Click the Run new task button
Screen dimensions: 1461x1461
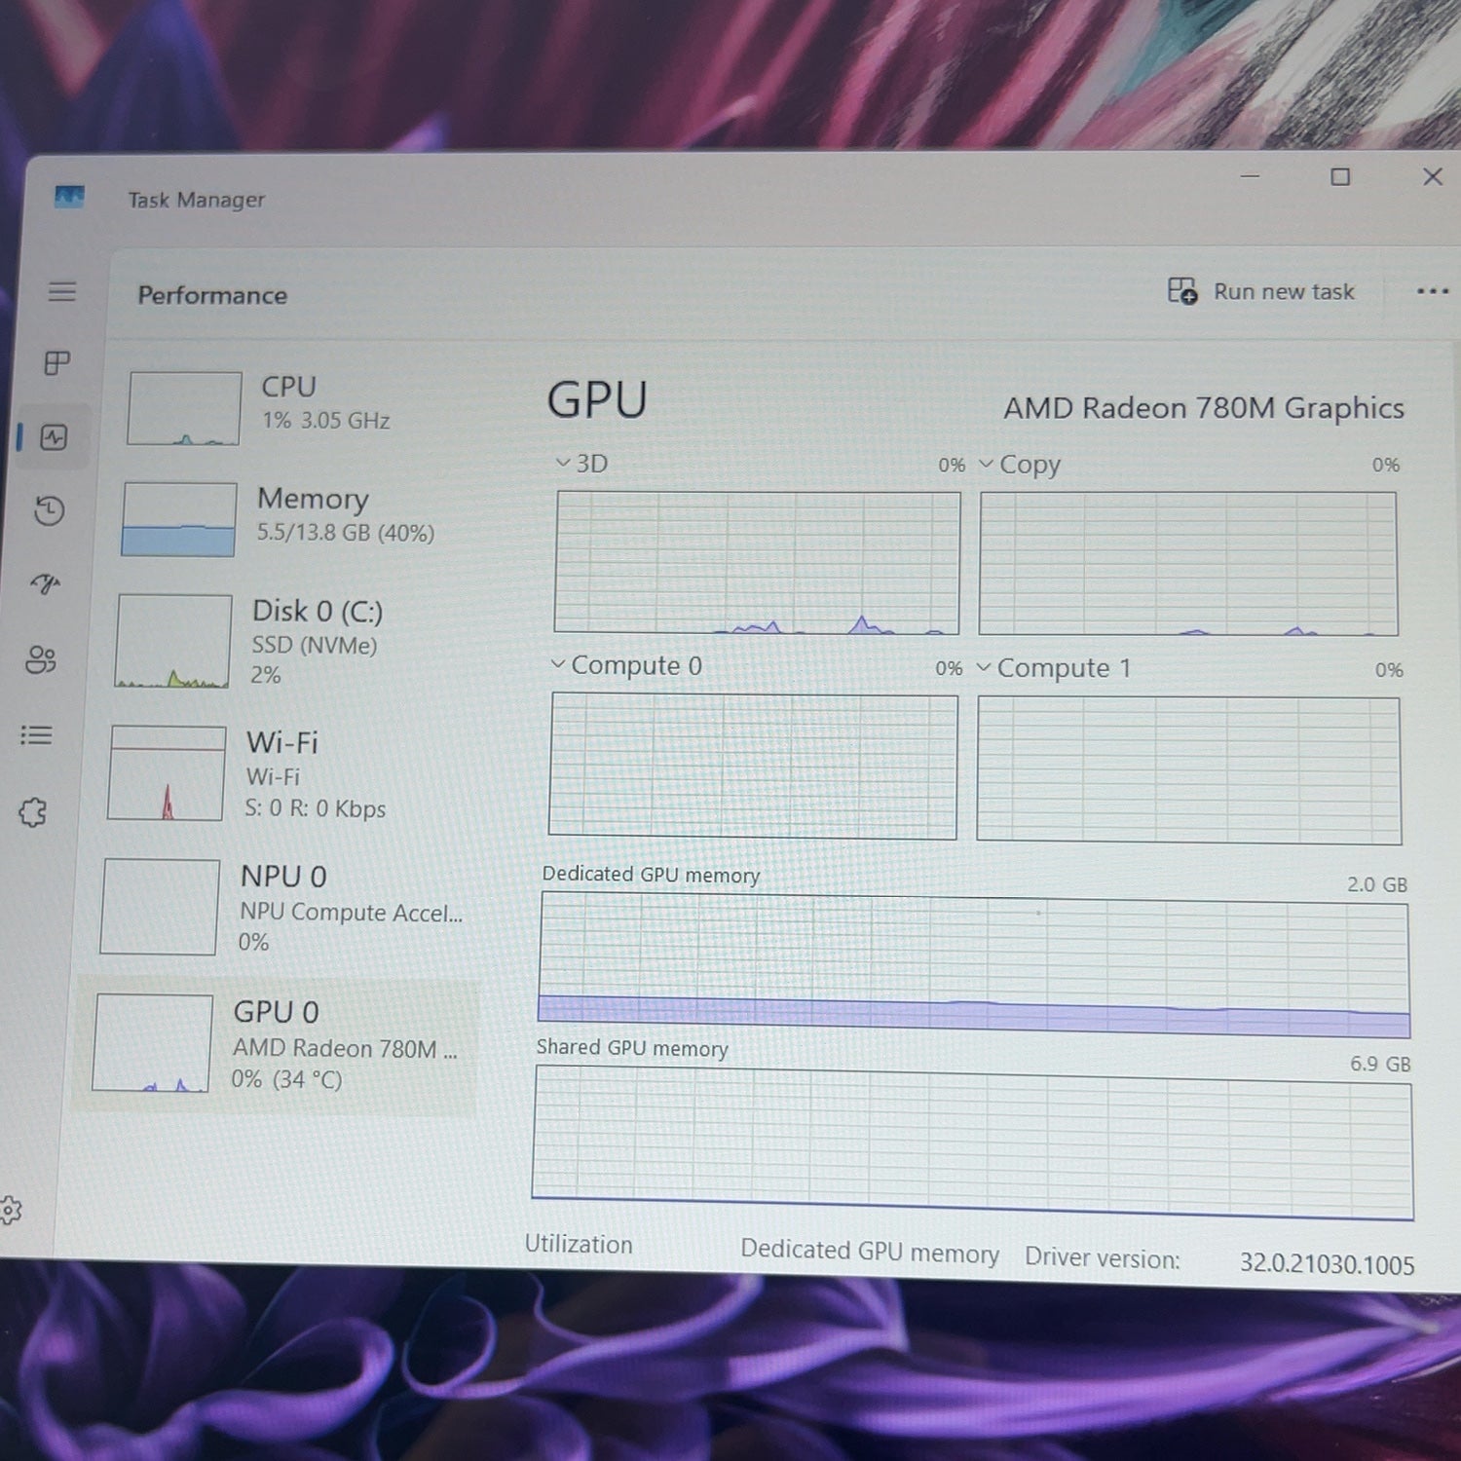click(x=1260, y=291)
